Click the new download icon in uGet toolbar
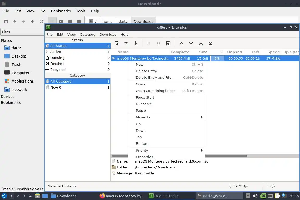This screenshot has height=200, width=300. (x=116, y=43)
